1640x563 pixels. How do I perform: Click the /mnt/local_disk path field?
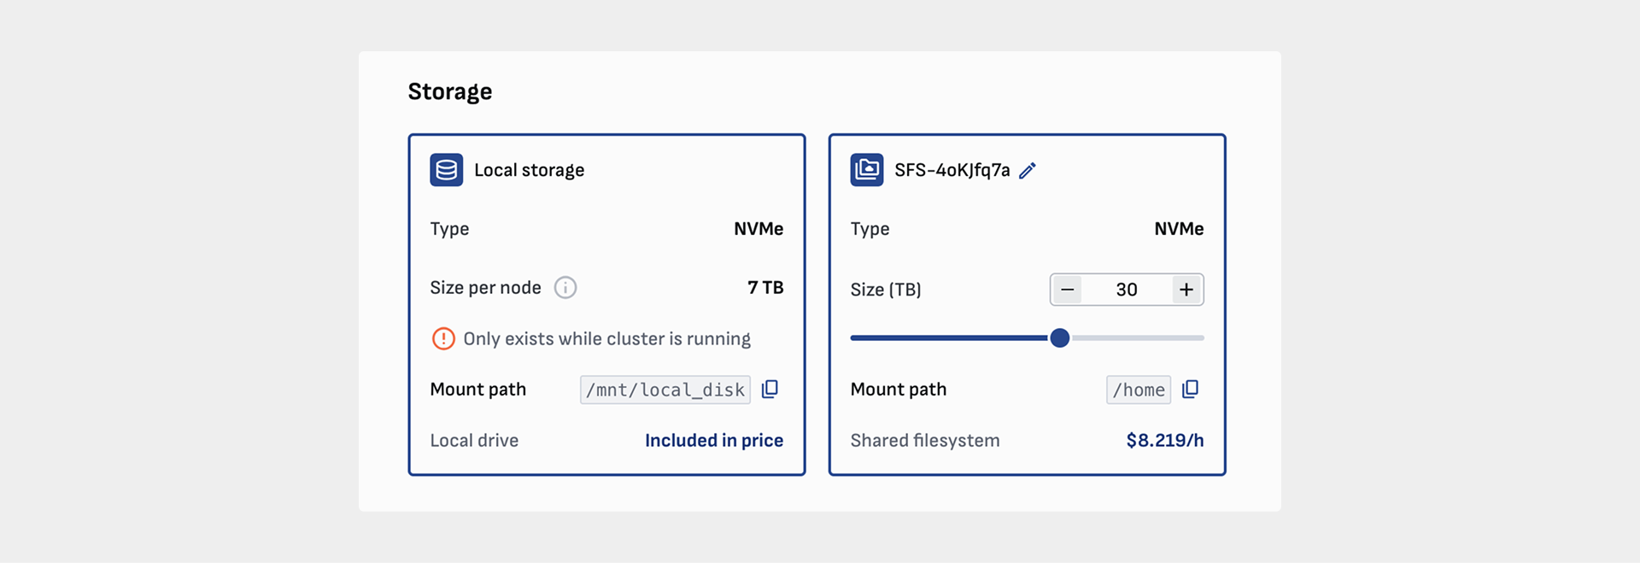pyautogui.click(x=665, y=390)
